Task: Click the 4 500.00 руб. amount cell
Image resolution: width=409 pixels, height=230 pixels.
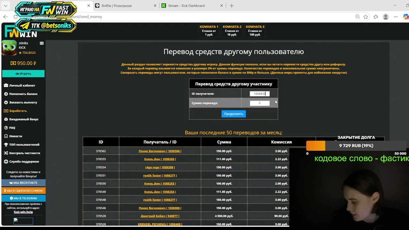Action: point(224,216)
